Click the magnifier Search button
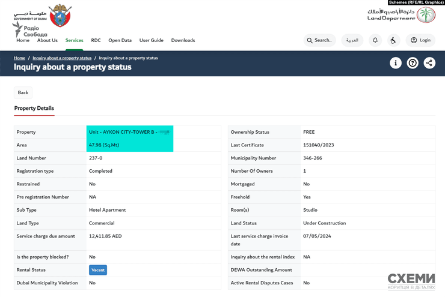Screen dimensions: 445x297 point(319,40)
